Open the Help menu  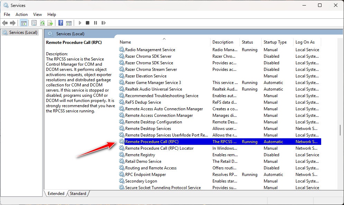tap(52, 15)
